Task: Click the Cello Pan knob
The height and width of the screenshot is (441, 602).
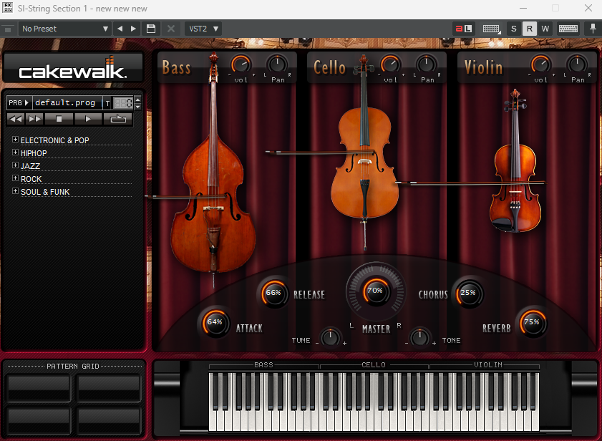Action: [x=427, y=64]
